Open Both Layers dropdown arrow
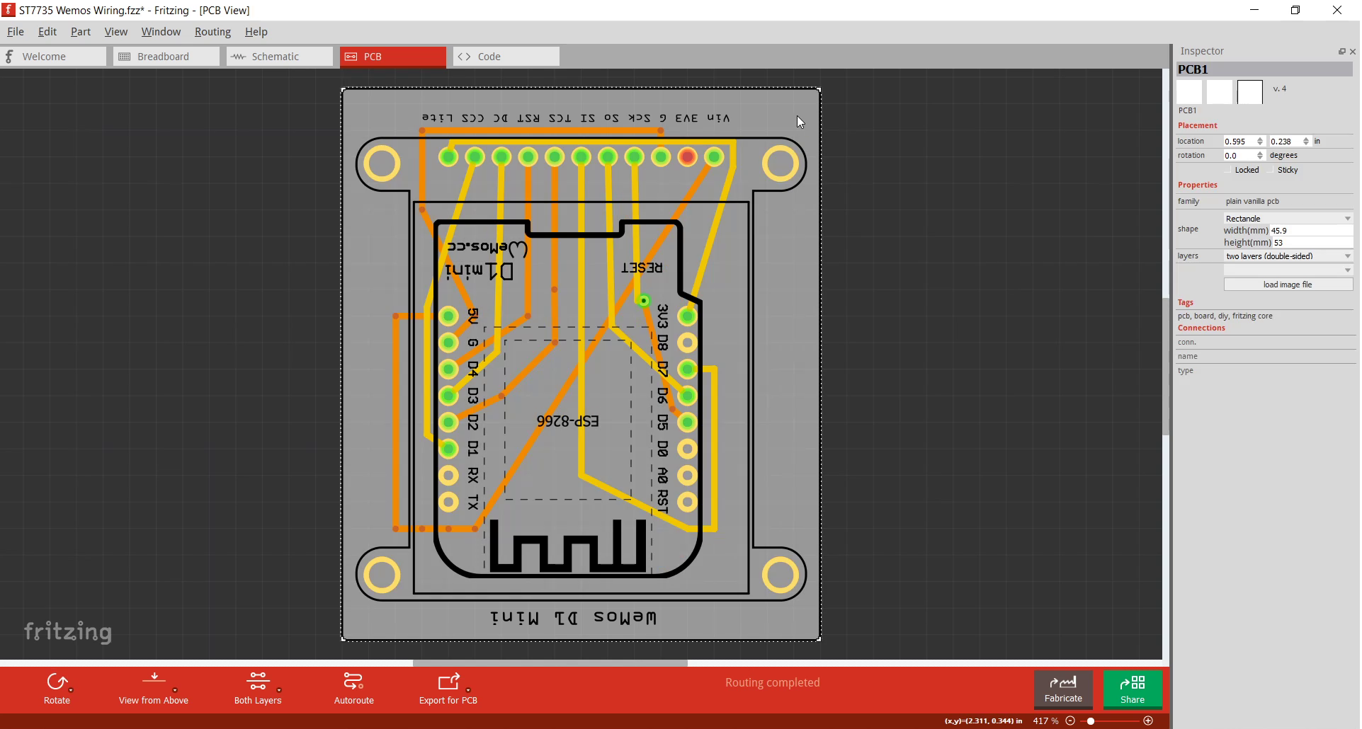Screen dimensions: 1362x729 (279, 690)
